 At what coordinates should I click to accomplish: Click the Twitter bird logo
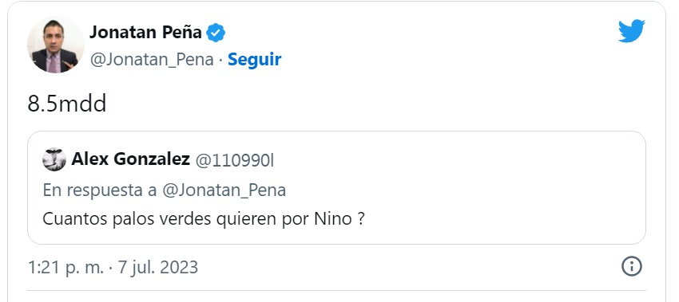click(631, 31)
